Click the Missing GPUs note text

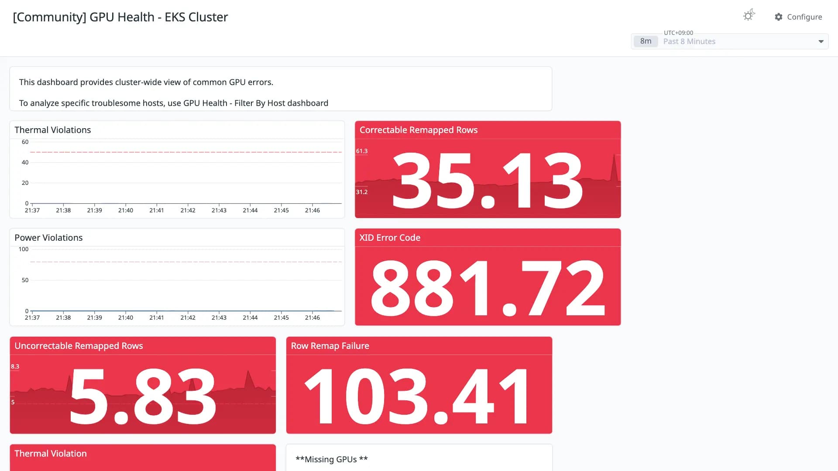[x=332, y=459]
